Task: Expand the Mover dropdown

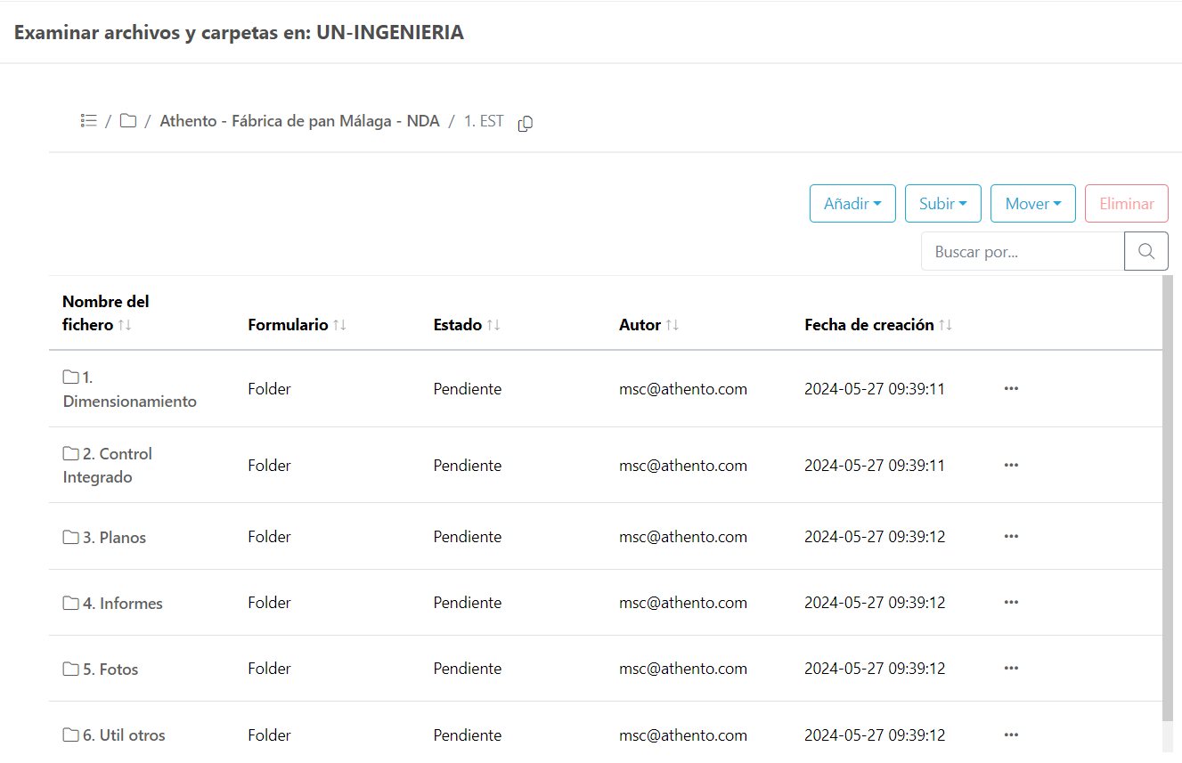Action: coord(1032,204)
